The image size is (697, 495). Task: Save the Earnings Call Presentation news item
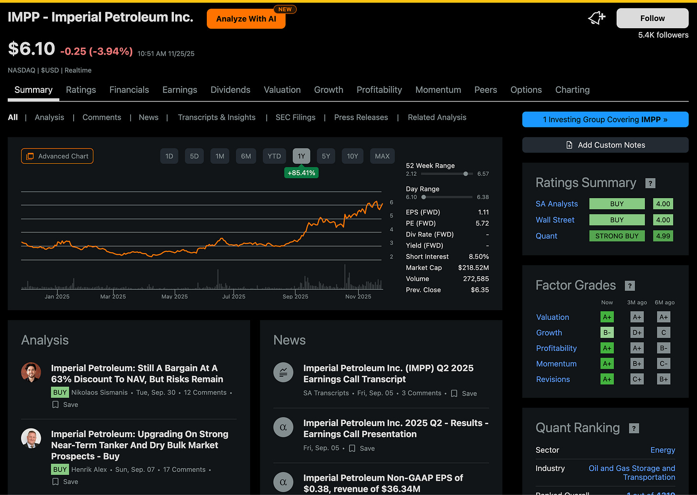coord(362,449)
